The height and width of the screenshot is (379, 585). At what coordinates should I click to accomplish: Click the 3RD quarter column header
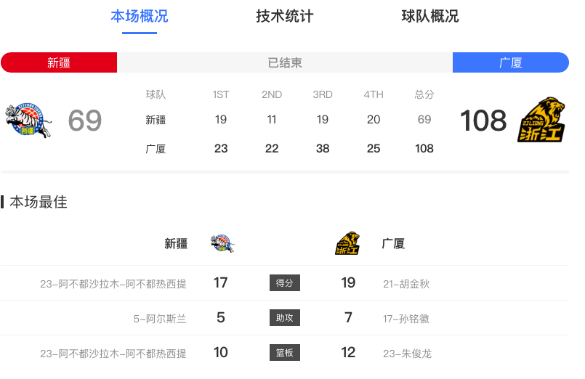pos(323,94)
